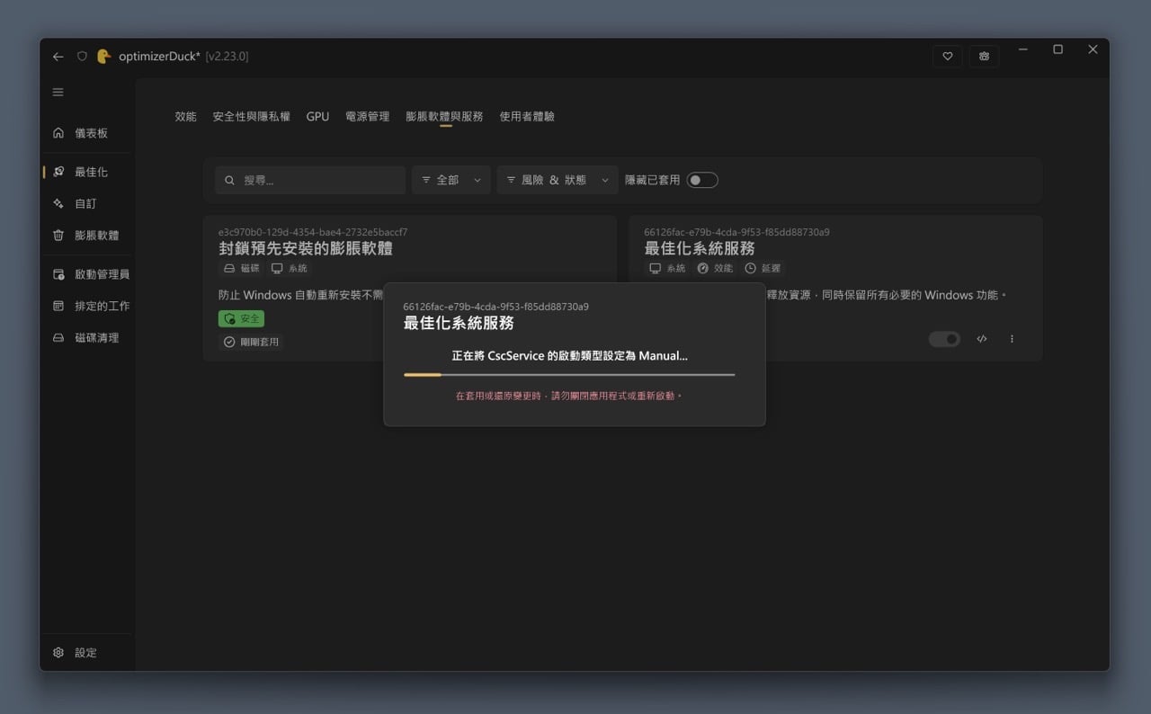Screen dimensions: 1151x714
Task: Click the optimizerDuck duck logo
Action: (103, 56)
